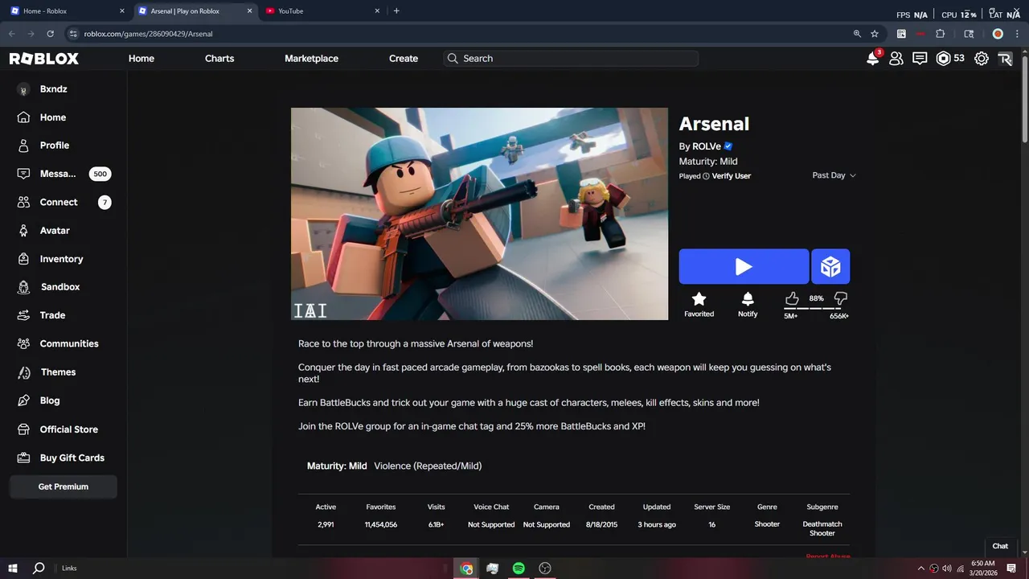Open the Marketplace menu item
The width and height of the screenshot is (1029, 579).
tap(311, 59)
